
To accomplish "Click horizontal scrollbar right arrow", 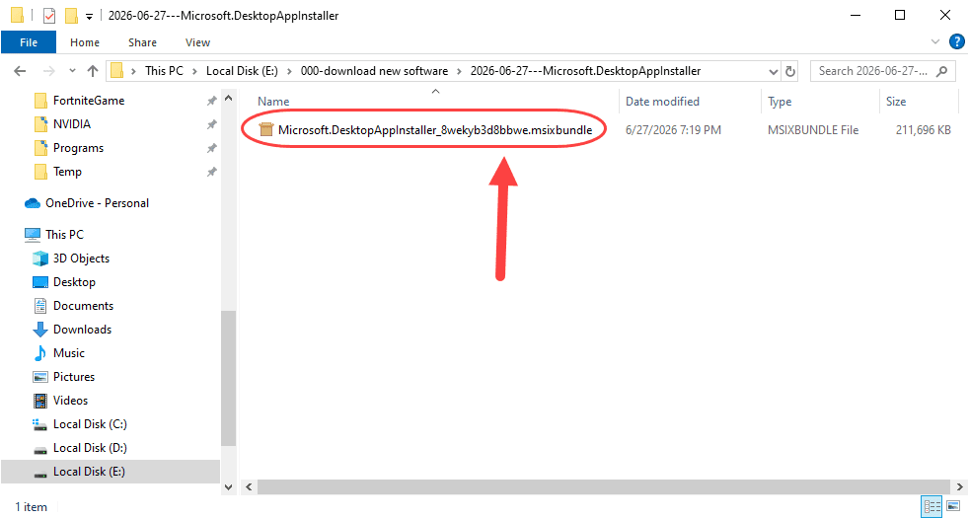I will pyautogui.click(x=958, y=486).
